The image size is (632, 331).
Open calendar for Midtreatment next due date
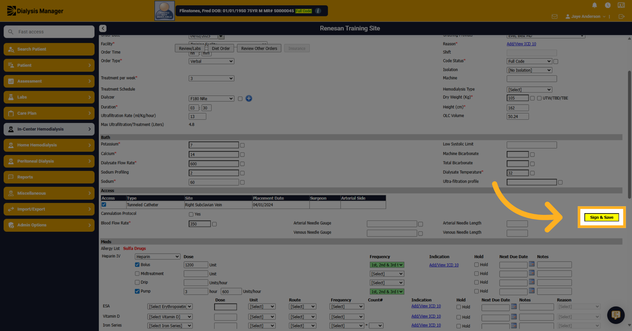pyautogui.click(x=532, y=273)
